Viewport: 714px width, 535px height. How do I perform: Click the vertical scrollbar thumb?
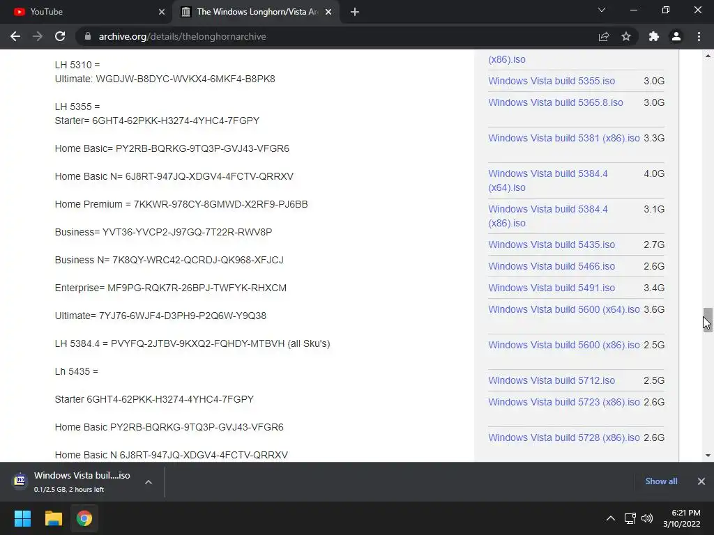tap(708, 320)
